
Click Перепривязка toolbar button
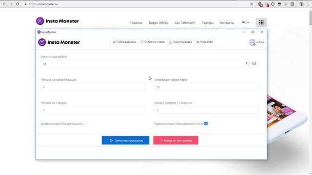180,42
